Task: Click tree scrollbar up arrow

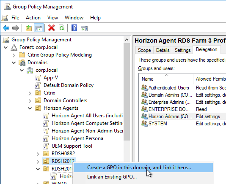Action: pyautogui.click(x=127, y=40)
